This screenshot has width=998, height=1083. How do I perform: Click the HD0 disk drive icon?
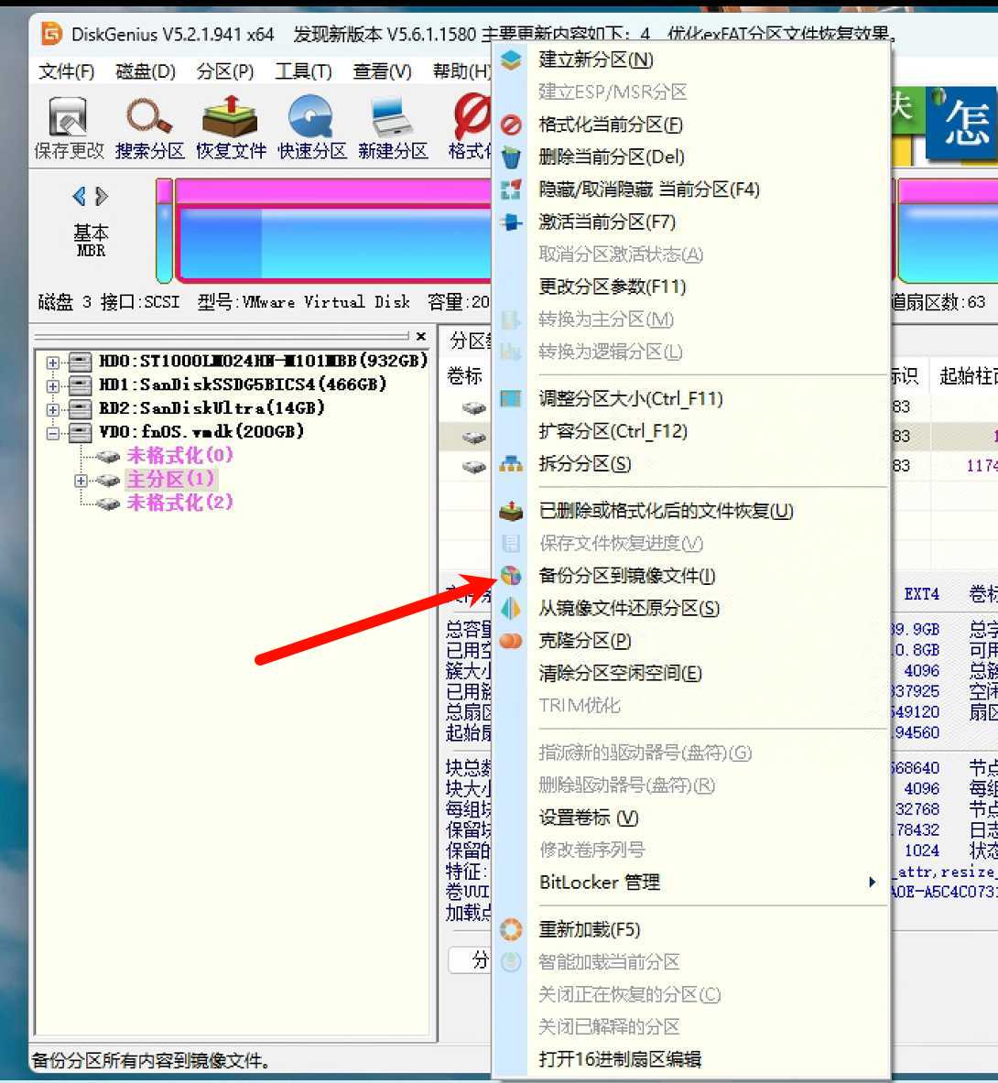point(80,362)
